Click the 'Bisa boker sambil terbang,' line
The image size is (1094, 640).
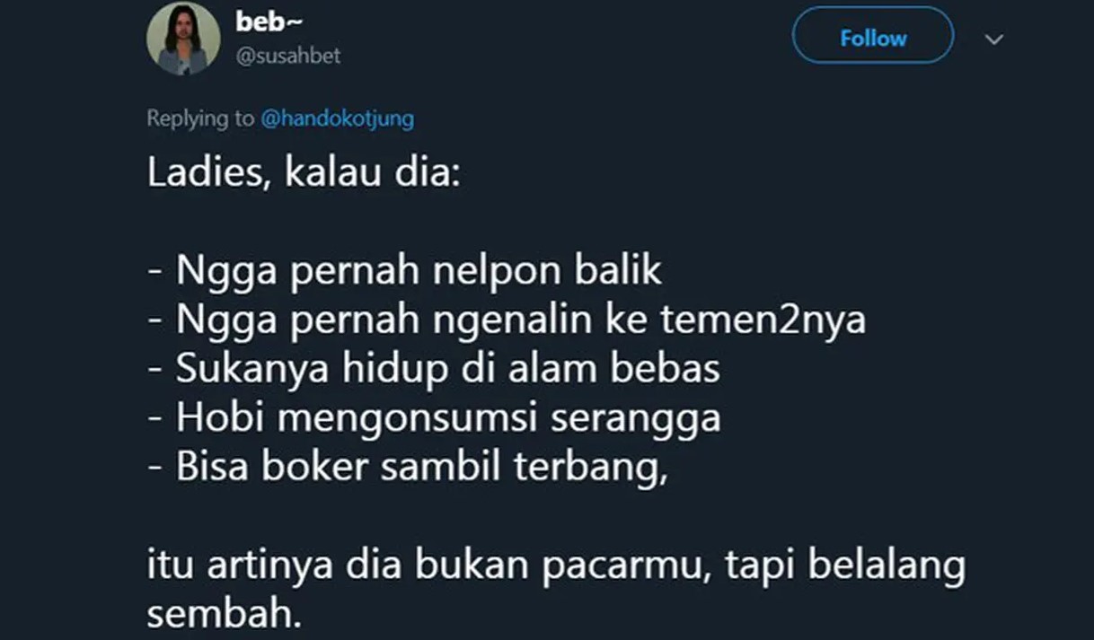[407, 468]
